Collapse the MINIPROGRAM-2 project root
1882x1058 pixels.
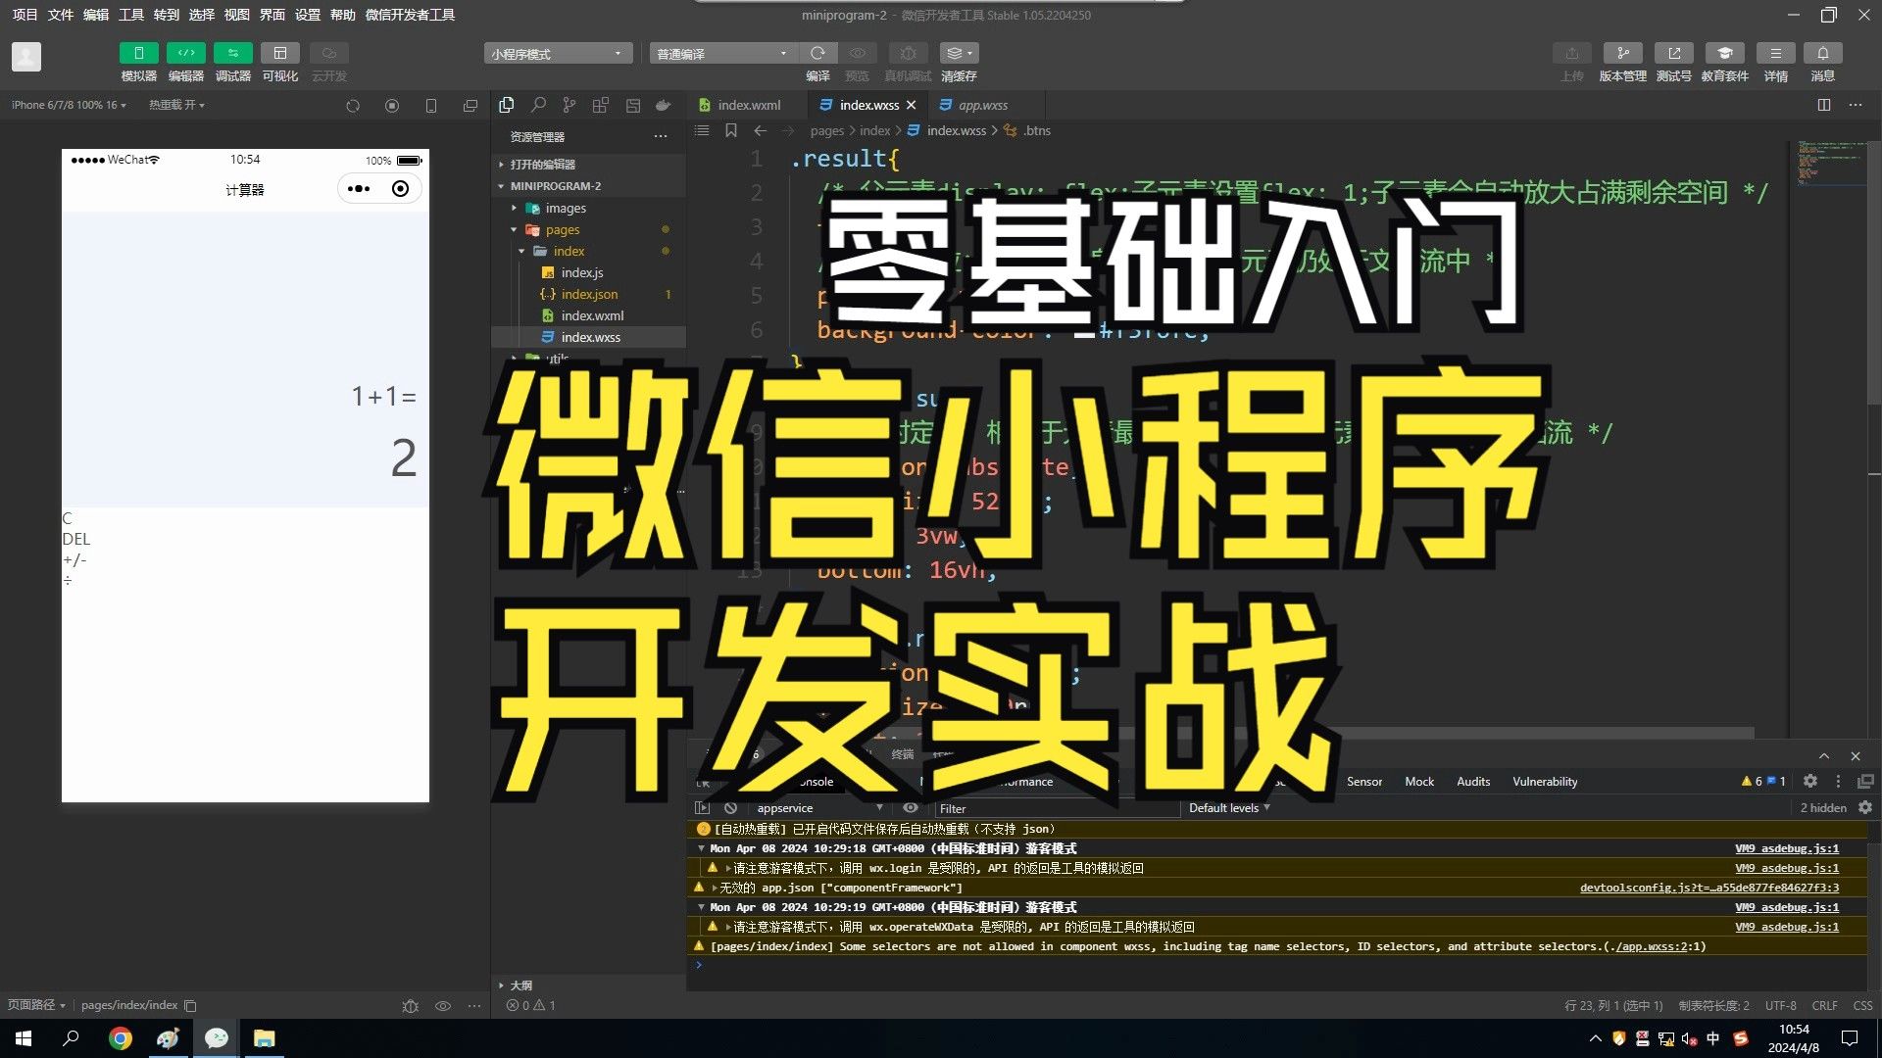(x=588, y=186)
